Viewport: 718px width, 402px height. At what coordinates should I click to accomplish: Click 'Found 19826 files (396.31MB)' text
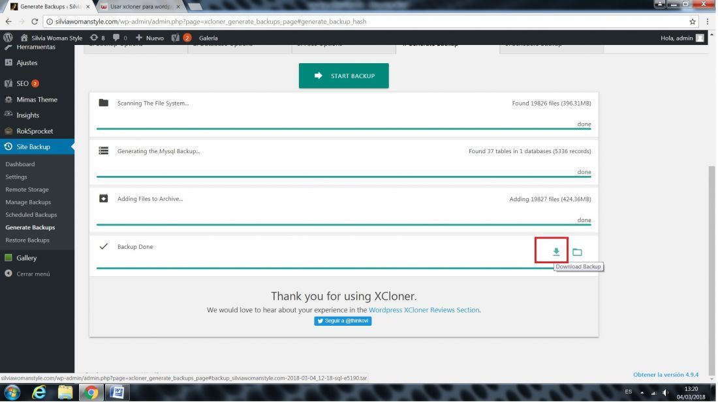pyautogui.click(x=552, y=103)
